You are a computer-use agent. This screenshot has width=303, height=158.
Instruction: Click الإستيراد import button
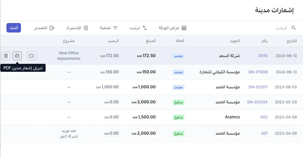tap(77, 28)
